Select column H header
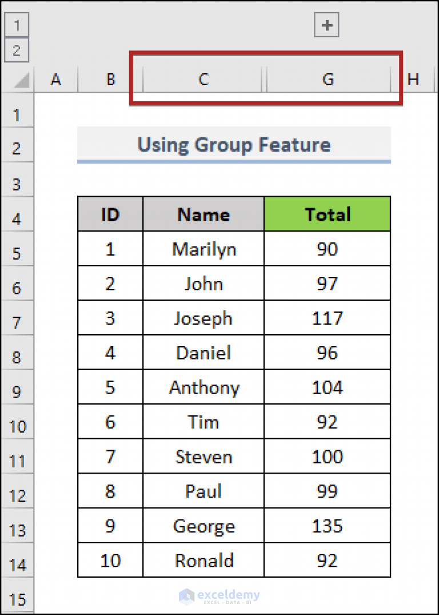The image size is (439, 615). pyautogui.click(x=413, y=80)
